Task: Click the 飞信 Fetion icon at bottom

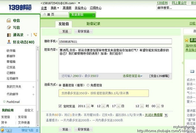Action: (x=2, y=130)
